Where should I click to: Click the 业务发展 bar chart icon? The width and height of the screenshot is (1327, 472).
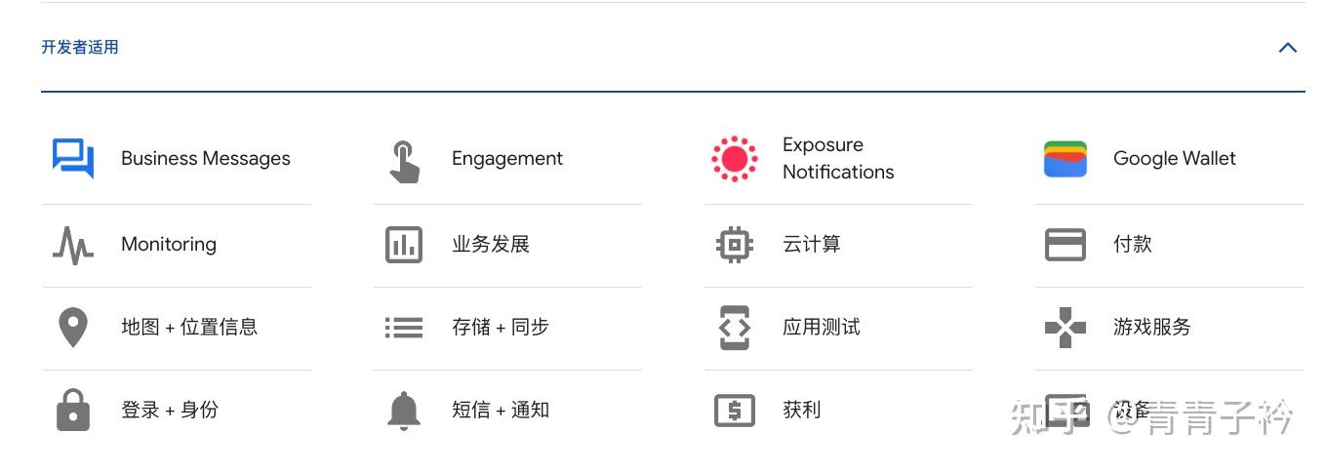point(404,245)
